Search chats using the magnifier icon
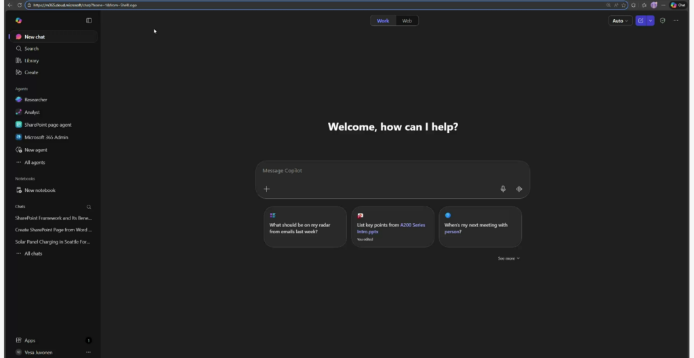This screenshot has width=694, height=358. tap(89, 207)
